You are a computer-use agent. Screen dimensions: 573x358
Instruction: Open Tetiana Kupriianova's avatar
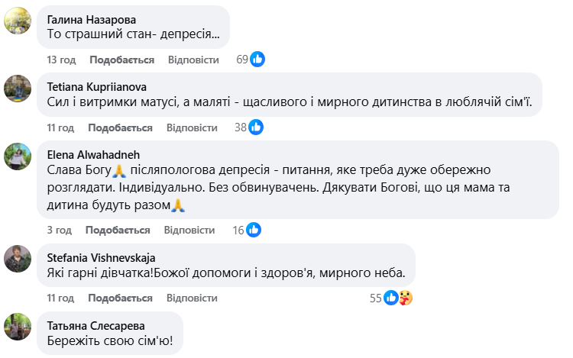click(18, 89)
